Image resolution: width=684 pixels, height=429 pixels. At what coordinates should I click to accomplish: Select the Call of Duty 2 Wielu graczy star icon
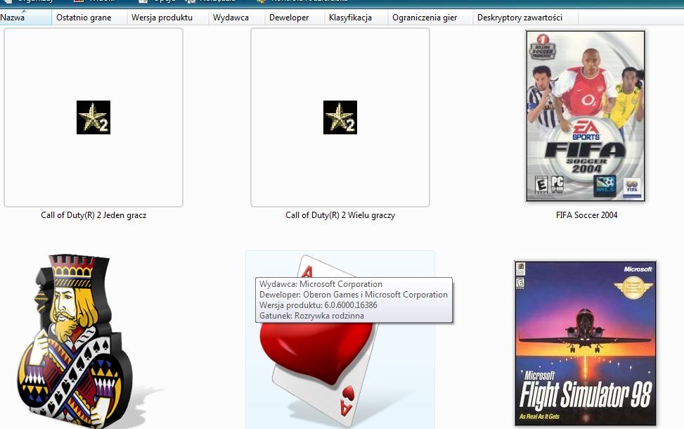pyautogui.click(x=340, y=117)
